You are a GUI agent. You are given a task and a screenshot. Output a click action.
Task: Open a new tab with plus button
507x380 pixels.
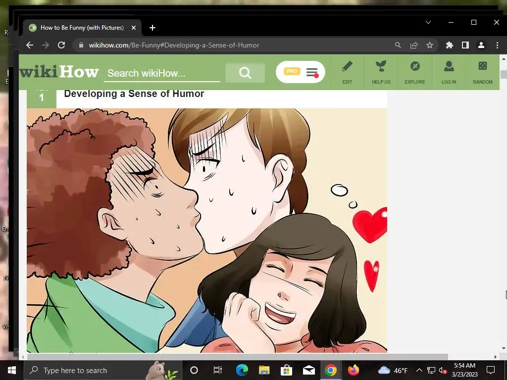point(152,28)
